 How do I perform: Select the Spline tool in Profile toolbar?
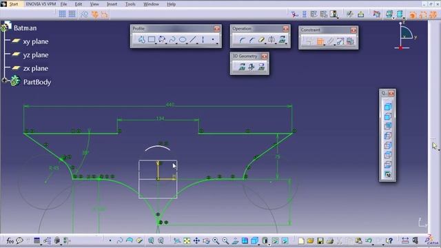[x=172, y=40]
